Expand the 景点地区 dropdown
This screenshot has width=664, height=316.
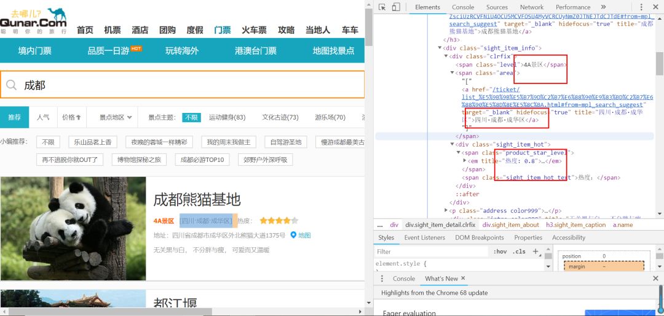116,117
